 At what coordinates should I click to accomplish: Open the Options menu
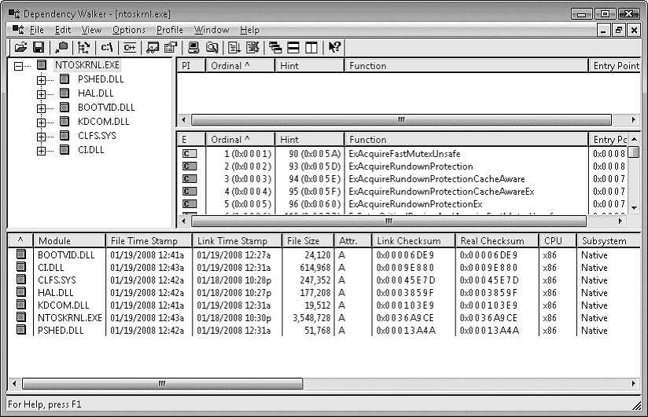pyautogui.click(x=129, y=30)
